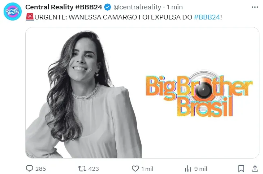
Task: Enlarge the Wanessa Camargo photo
Action: pos(83,94)
